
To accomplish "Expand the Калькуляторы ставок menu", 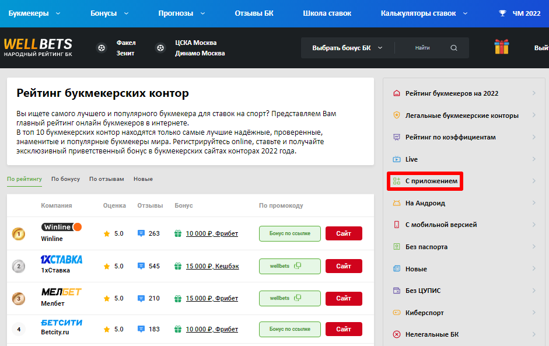I will pyautogui.click(x=424, y=13).
